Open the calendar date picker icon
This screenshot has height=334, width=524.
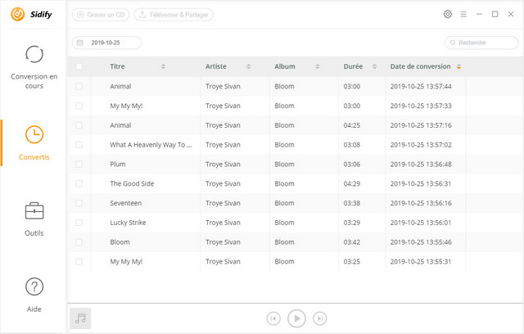click(x=80, y=43)
